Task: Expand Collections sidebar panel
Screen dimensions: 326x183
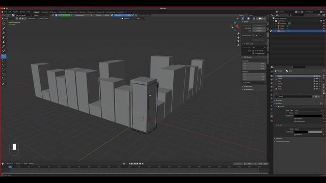Action: (248, 86)
